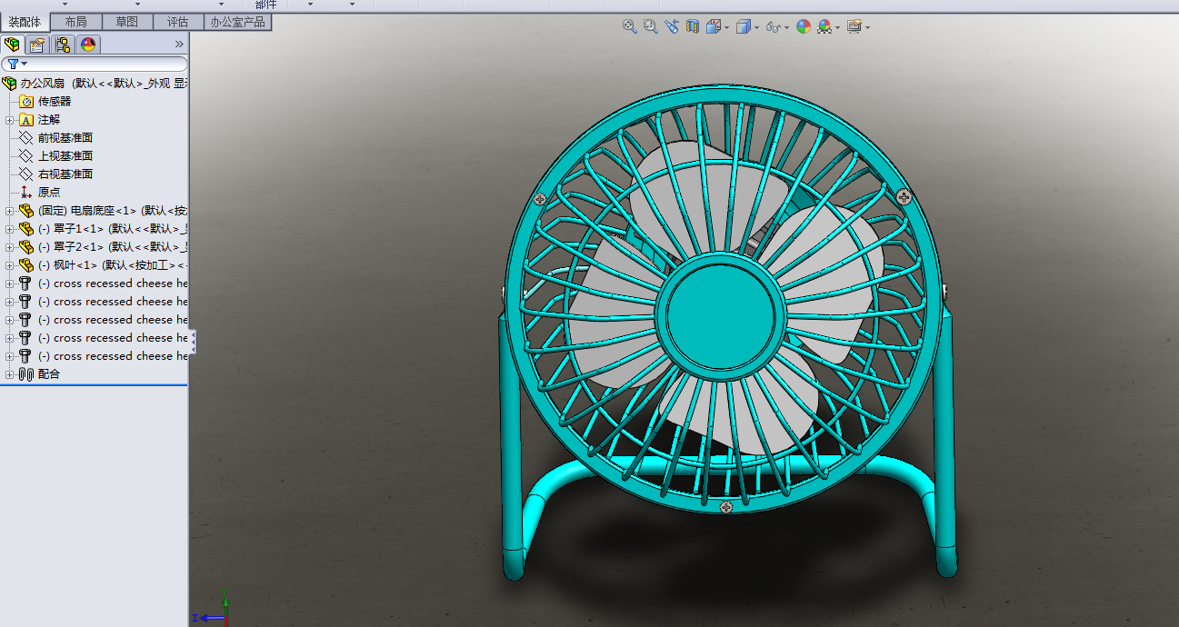Open the PropertyManager tab icon

click(x=37, y=45)
